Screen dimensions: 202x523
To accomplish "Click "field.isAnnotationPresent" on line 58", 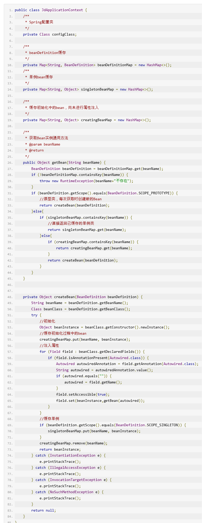I will point(82,358).
